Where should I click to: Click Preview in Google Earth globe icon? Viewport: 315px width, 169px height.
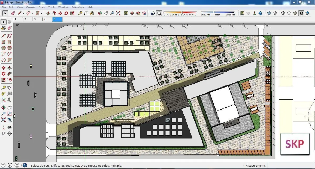tap(260, 13)
